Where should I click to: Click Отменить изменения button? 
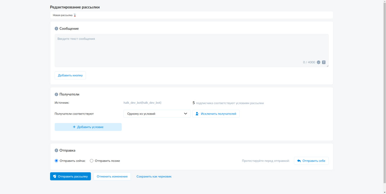coord(112,177)
